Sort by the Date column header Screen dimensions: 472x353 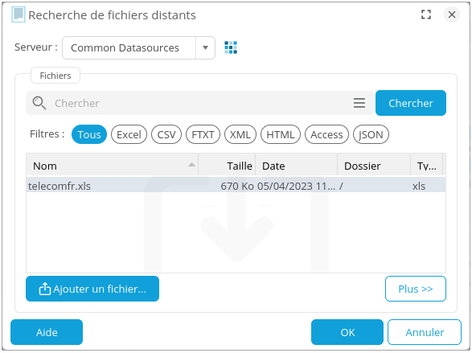click(x=297, y=166)
